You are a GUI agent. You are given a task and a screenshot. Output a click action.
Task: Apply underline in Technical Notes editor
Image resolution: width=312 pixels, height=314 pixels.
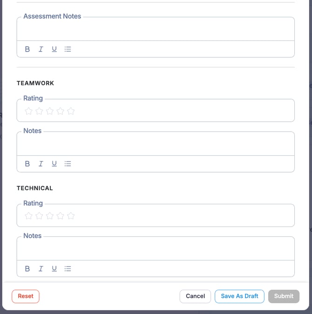point(54,268)
